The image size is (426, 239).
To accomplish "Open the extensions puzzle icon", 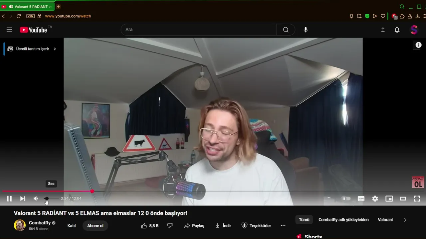I will (402, 16).
